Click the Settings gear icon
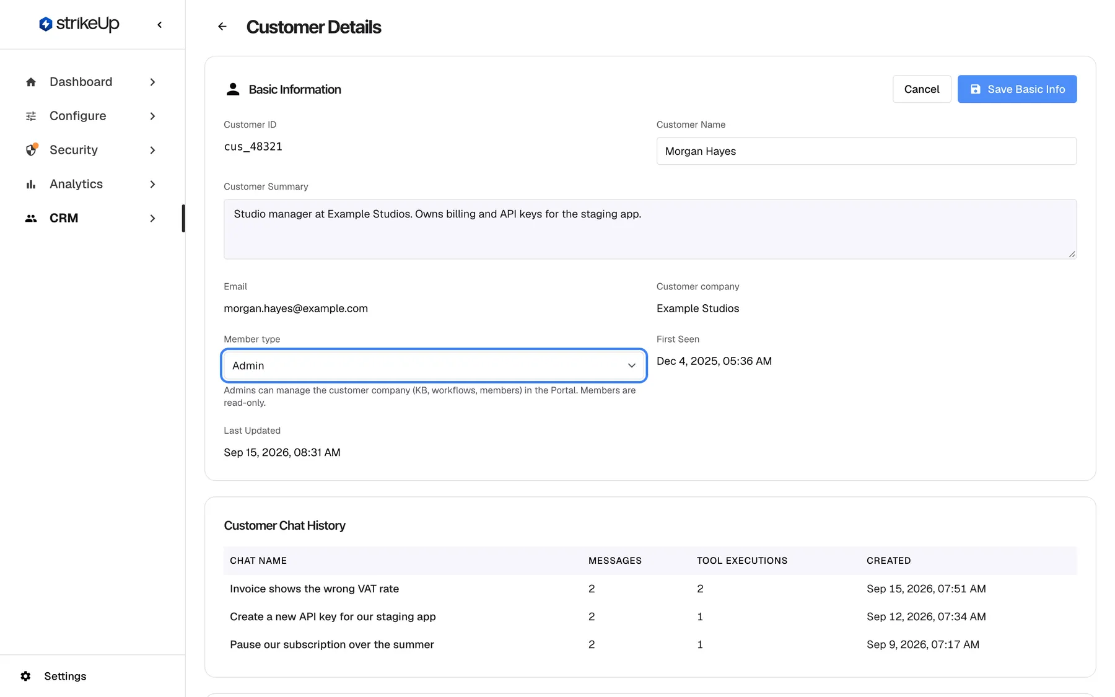 [25, 676]
